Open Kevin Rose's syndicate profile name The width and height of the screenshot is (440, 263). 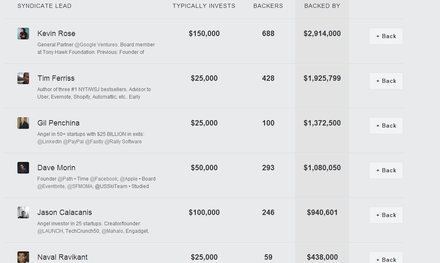point(56,34)
